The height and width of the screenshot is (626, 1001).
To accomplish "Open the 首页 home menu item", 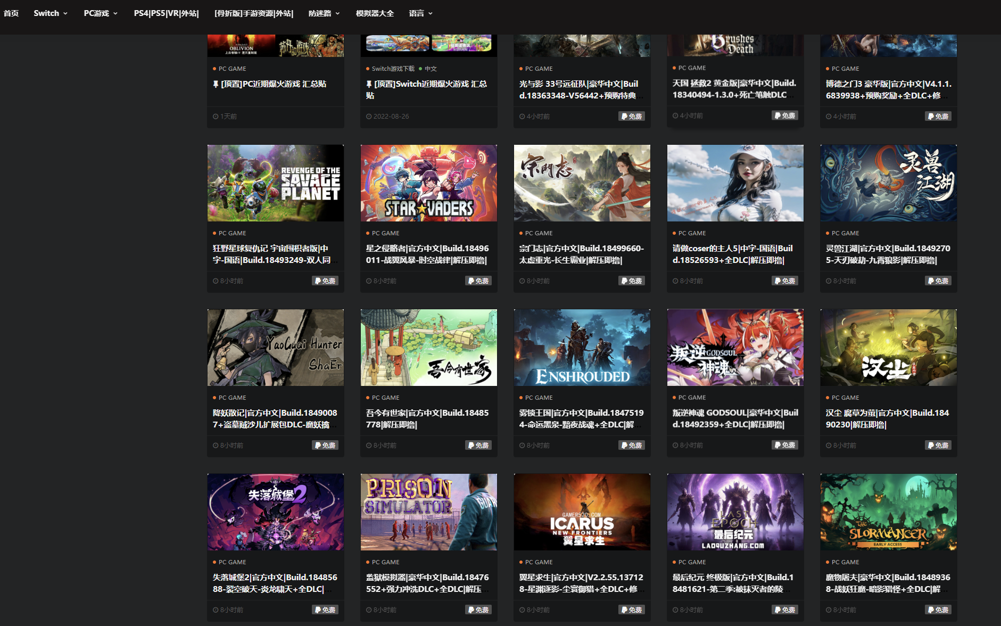I will (11, 13).
